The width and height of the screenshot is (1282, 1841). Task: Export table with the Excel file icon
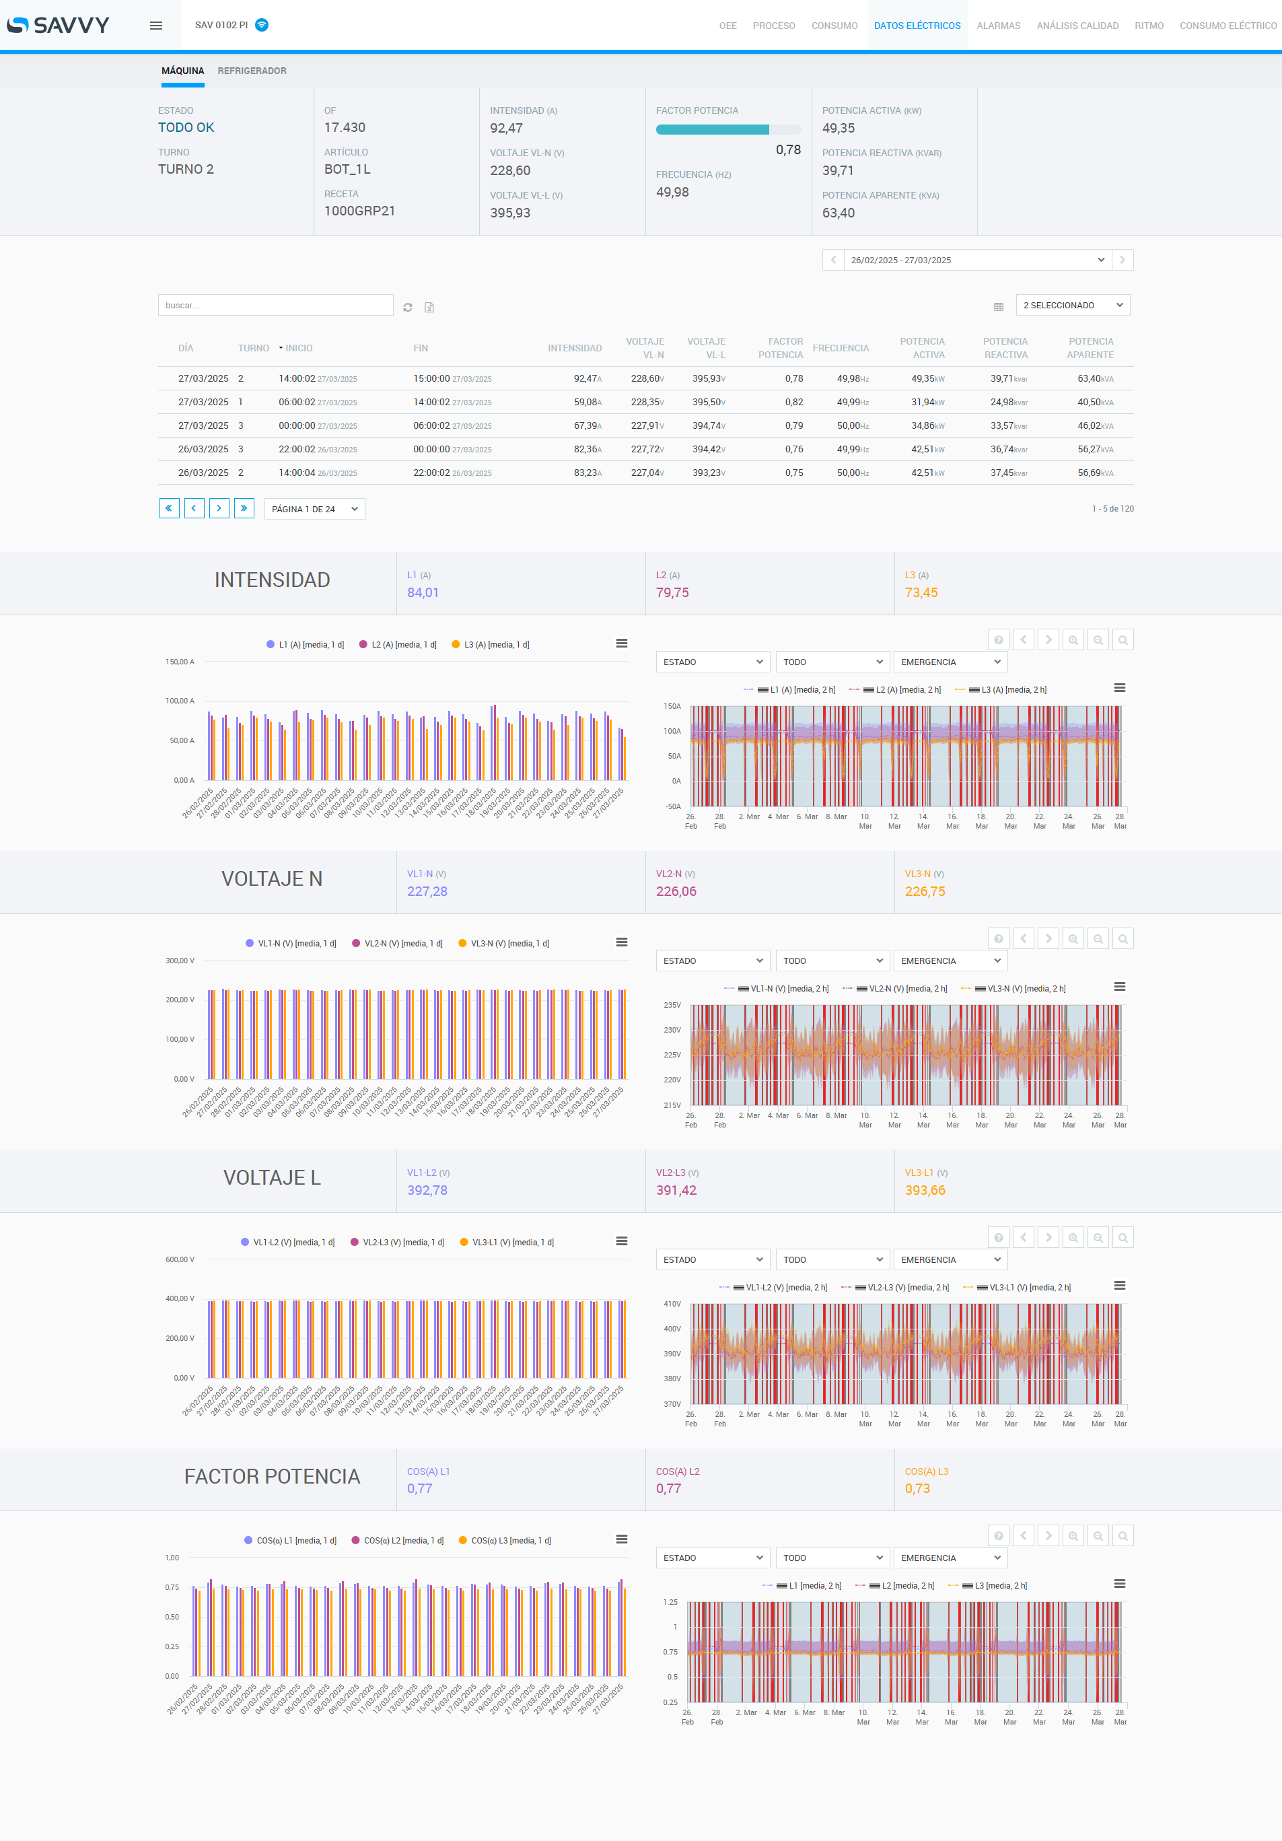coord(429,307)
